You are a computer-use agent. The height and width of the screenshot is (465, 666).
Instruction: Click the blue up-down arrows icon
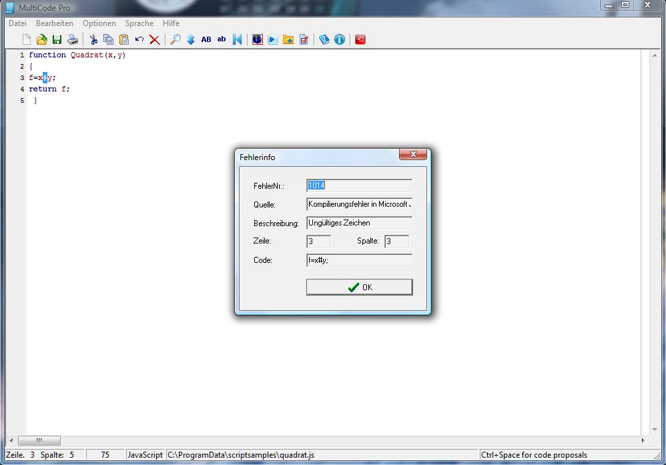[x=191, y=39]
